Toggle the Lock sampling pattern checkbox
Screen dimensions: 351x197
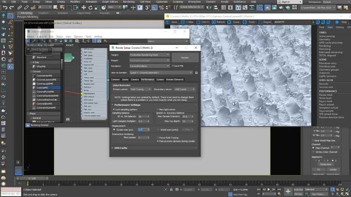point(114,109)
